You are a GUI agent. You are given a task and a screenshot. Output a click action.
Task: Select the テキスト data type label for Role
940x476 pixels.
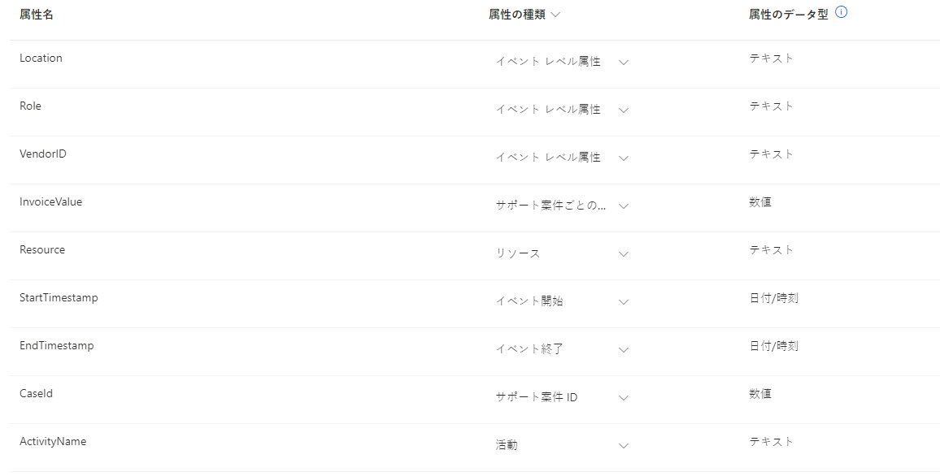point(771,106)
